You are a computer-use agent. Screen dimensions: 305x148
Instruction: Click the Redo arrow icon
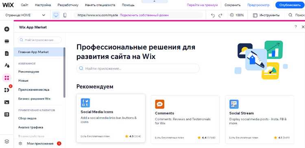(220, 15)
